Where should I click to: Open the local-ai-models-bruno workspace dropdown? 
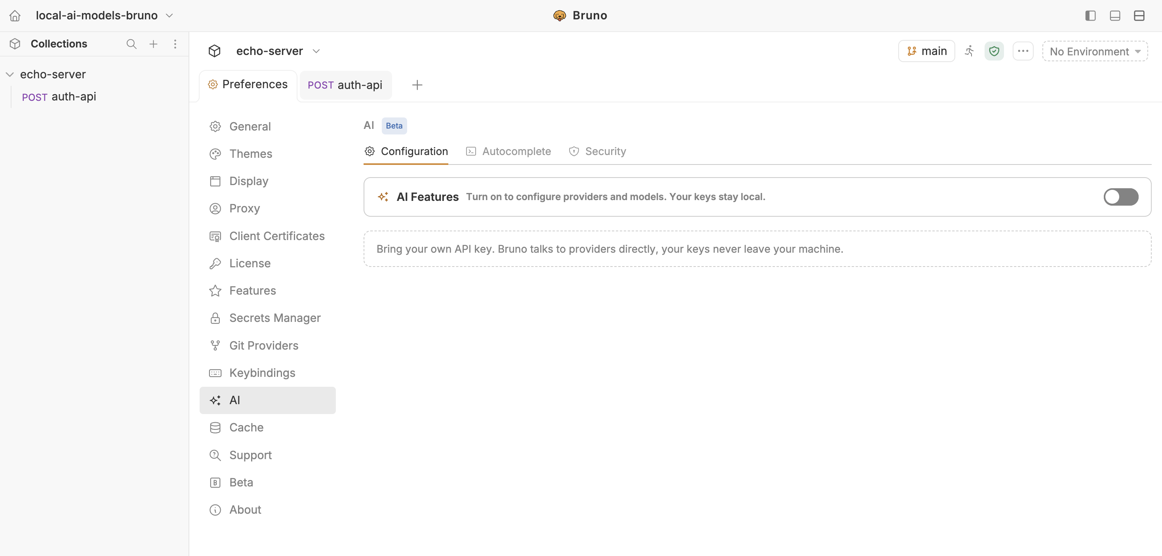[x=105, y=16]
